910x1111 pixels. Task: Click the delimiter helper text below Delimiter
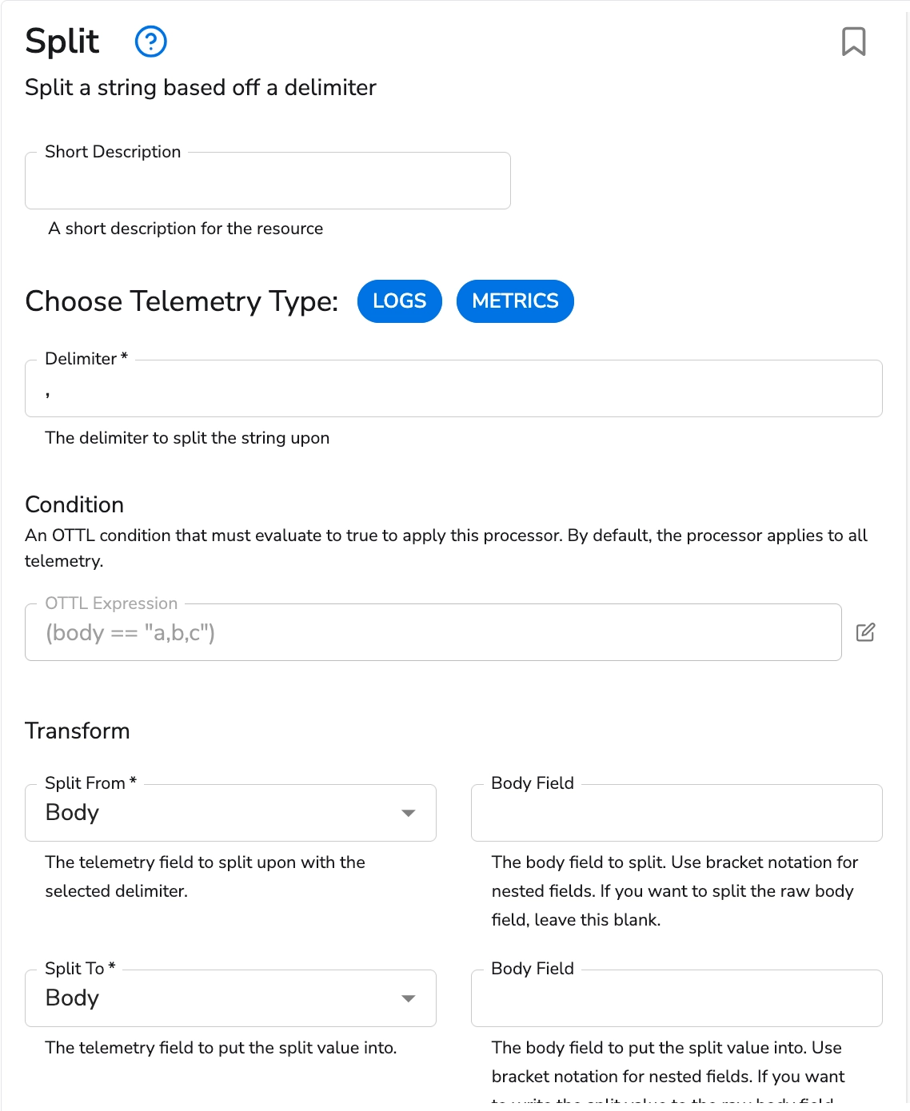[187, 438]
